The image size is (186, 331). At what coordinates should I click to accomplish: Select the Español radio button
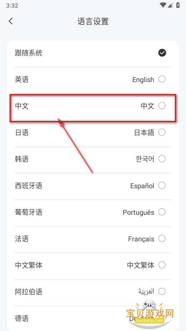pyautogui.click(x=162, y=185)
